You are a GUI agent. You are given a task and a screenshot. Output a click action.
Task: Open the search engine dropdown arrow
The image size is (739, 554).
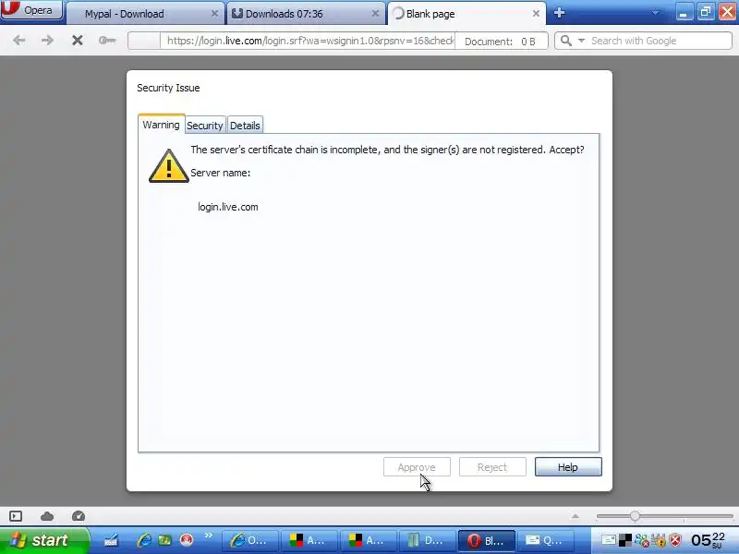coord(582,41)
